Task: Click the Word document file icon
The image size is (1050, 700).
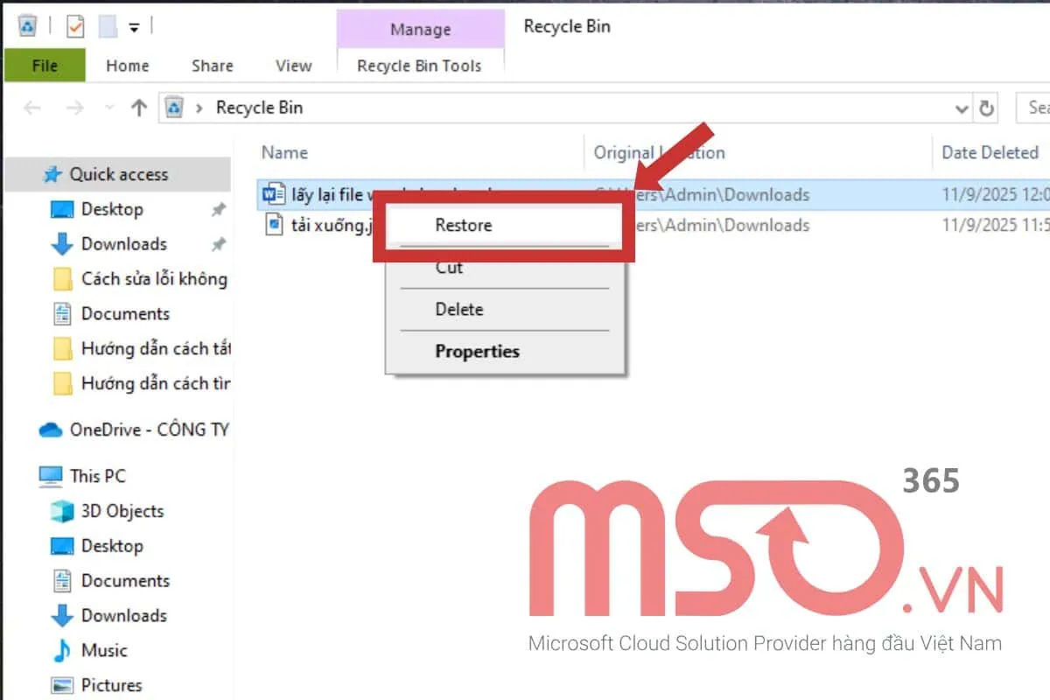Action: [x=273, y=194]
